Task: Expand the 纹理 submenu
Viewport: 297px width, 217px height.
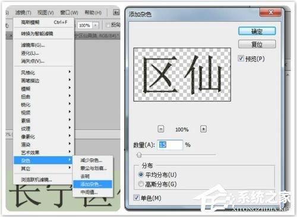Action: 43,129
